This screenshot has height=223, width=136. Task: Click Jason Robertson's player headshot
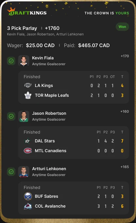24,116
